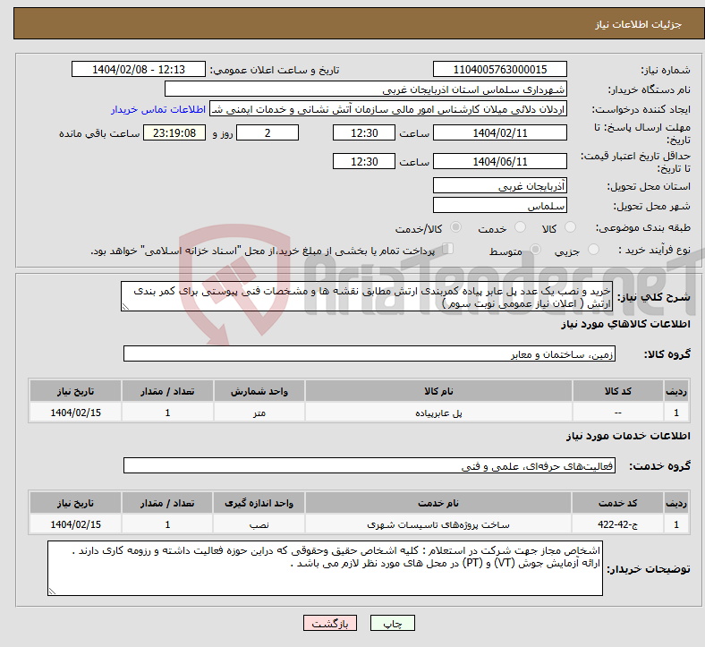Viewport: 705px width, 647px height.
Task: Click the resize handle of need description box
Action: tap(125, 307)
